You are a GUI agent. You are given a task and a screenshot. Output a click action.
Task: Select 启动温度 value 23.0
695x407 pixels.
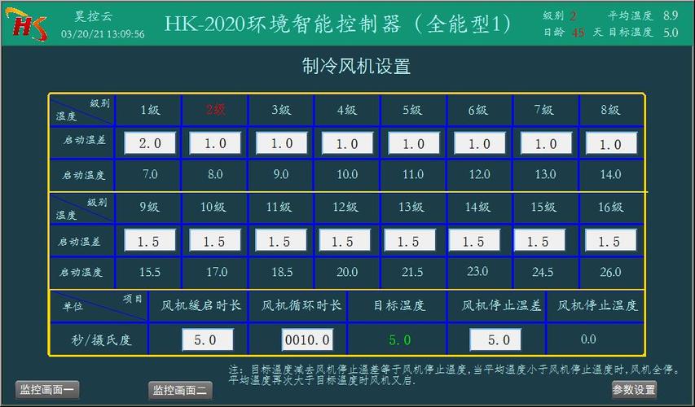pyautogui.click(x=477, y=271)
